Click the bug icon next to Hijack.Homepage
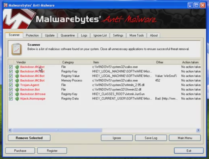The width and height of the screenshot is (209, 159). [x=17, y=99]
